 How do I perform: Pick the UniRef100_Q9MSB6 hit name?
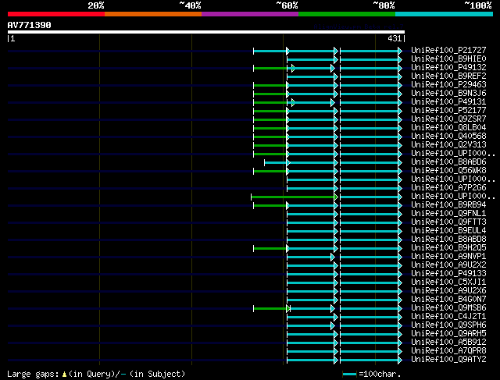pyautogui.click(x=448, y=308)
